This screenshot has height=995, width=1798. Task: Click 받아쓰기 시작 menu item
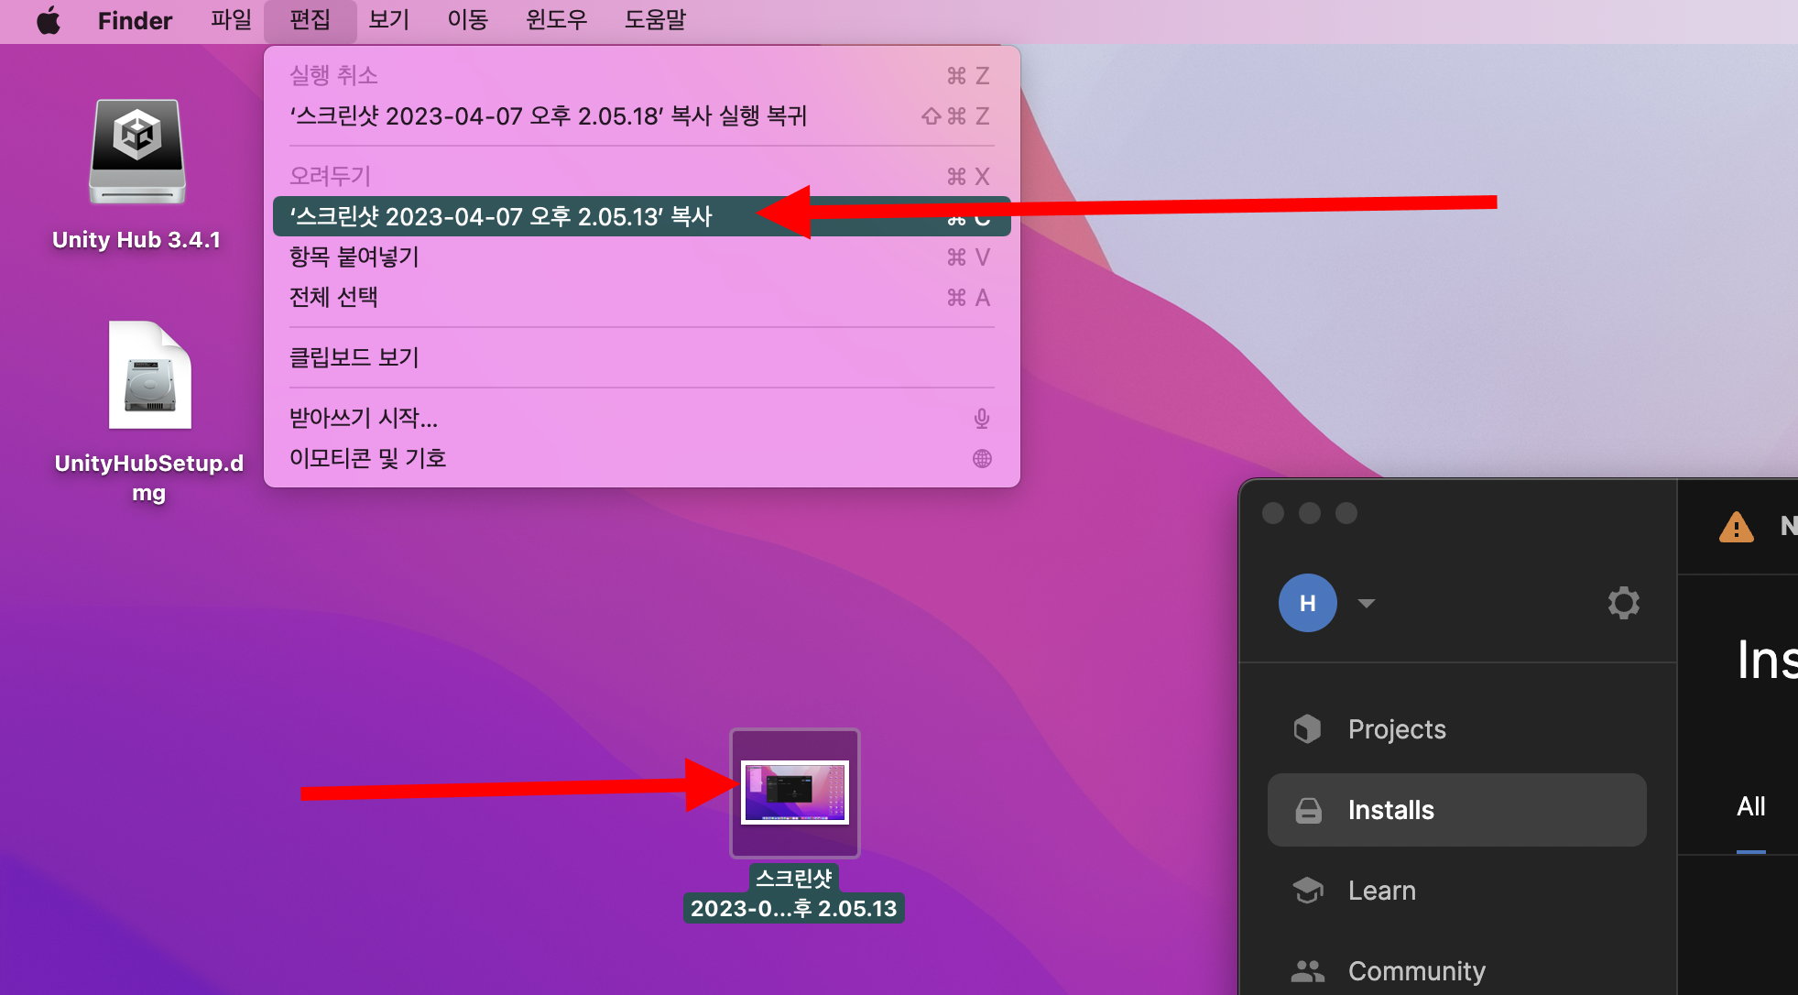click(364, 418)
